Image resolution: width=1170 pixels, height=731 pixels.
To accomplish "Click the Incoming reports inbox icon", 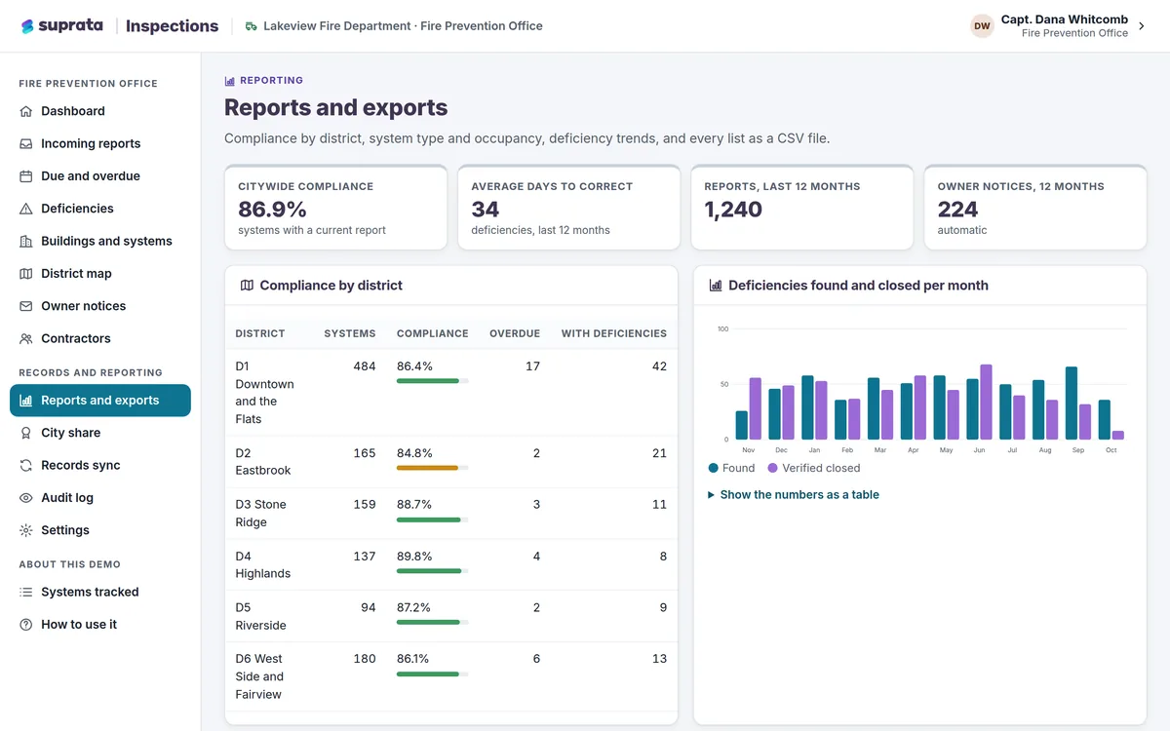I will click(26, 143).
